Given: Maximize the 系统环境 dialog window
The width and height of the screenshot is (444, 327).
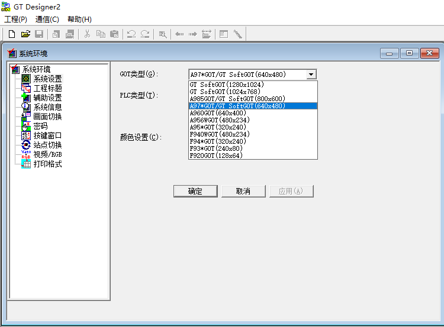Looking at the screenshot, I should pos(409,53).
